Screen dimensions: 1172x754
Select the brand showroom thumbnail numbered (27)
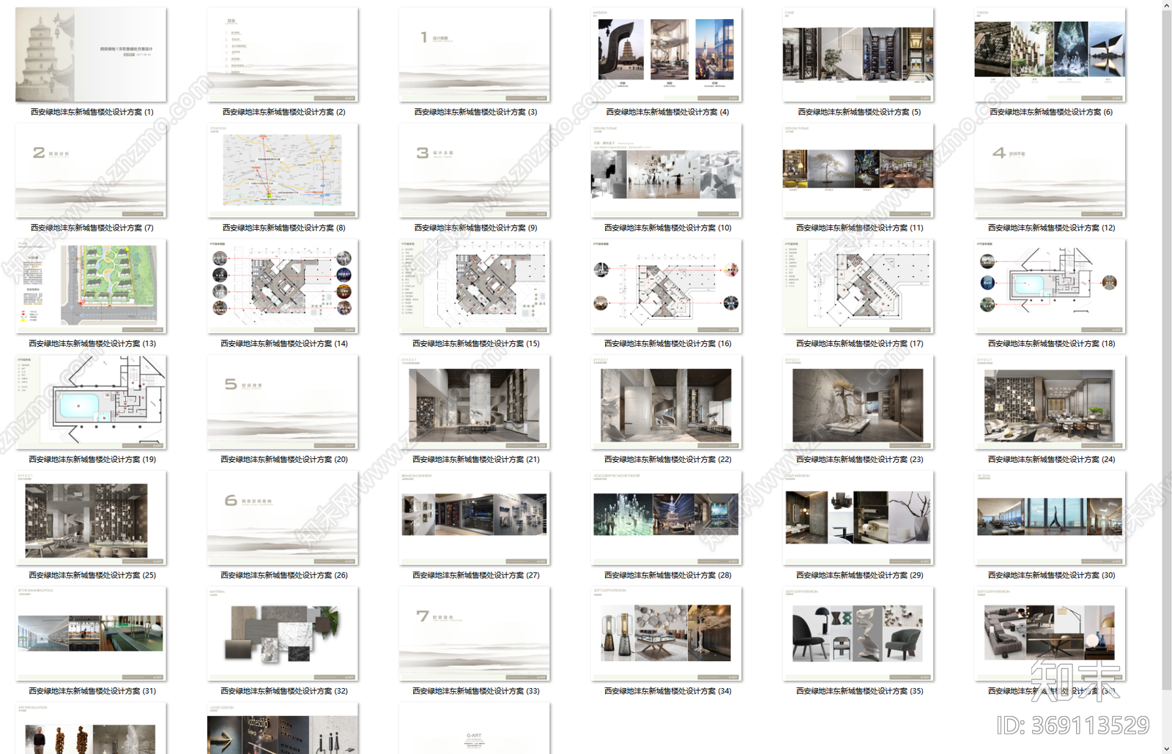tap(475, 518)
